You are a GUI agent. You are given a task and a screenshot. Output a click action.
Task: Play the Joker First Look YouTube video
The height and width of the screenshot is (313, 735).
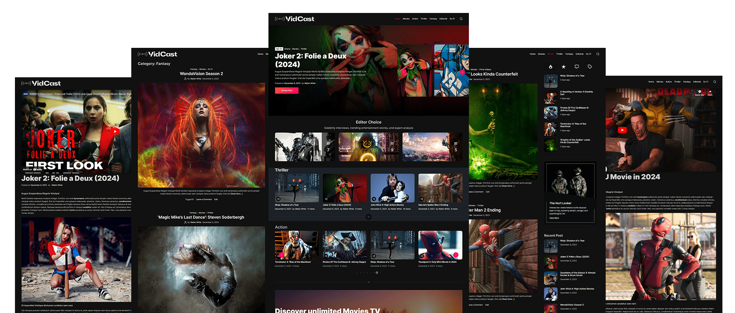click(115, 131)
